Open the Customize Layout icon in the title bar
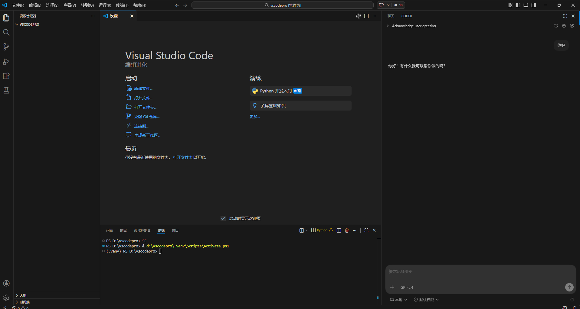 point(510,5)
